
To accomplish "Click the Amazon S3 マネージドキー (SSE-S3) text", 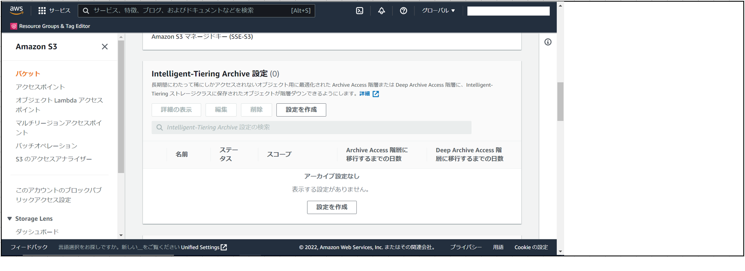I will (x=202, y=37).
